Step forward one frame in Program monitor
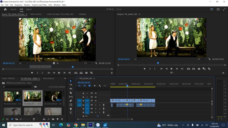 pyautogui.click(x=177, y=69)
